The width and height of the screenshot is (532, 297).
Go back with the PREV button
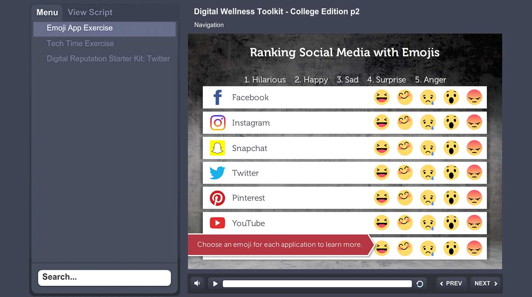coord(451,283)
